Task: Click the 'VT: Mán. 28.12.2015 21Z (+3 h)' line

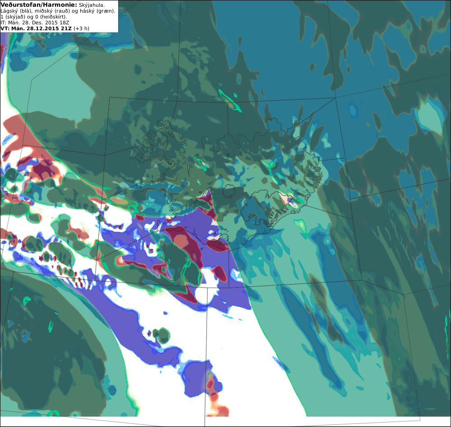Action: click(x=45, y=28)
